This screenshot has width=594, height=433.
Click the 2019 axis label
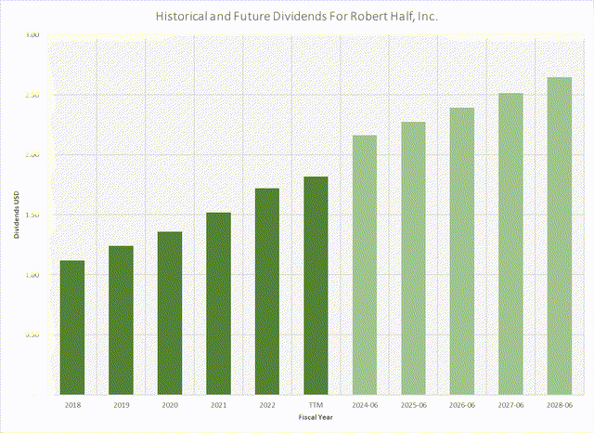(122, 405)
